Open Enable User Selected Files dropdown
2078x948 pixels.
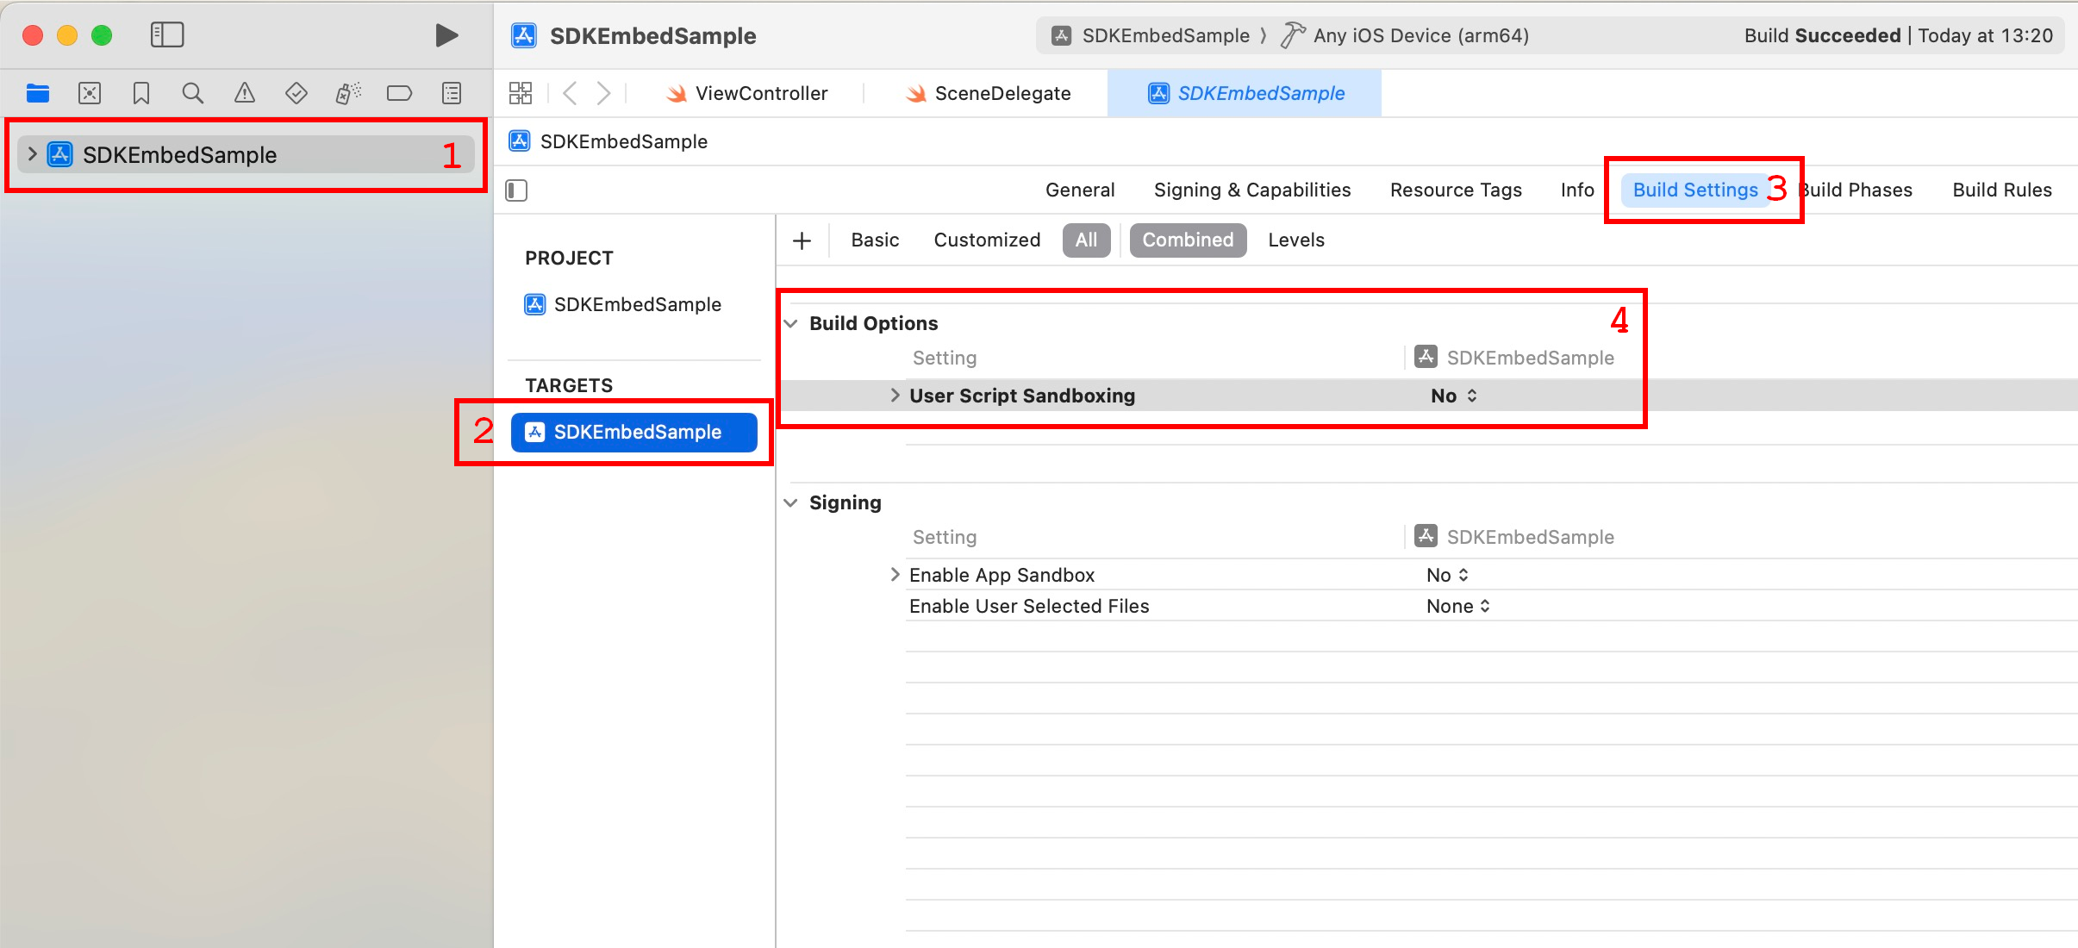(x=1458, y=606)
